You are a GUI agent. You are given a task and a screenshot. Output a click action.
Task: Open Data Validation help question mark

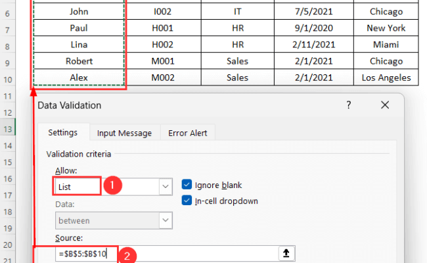click(349, 105)
